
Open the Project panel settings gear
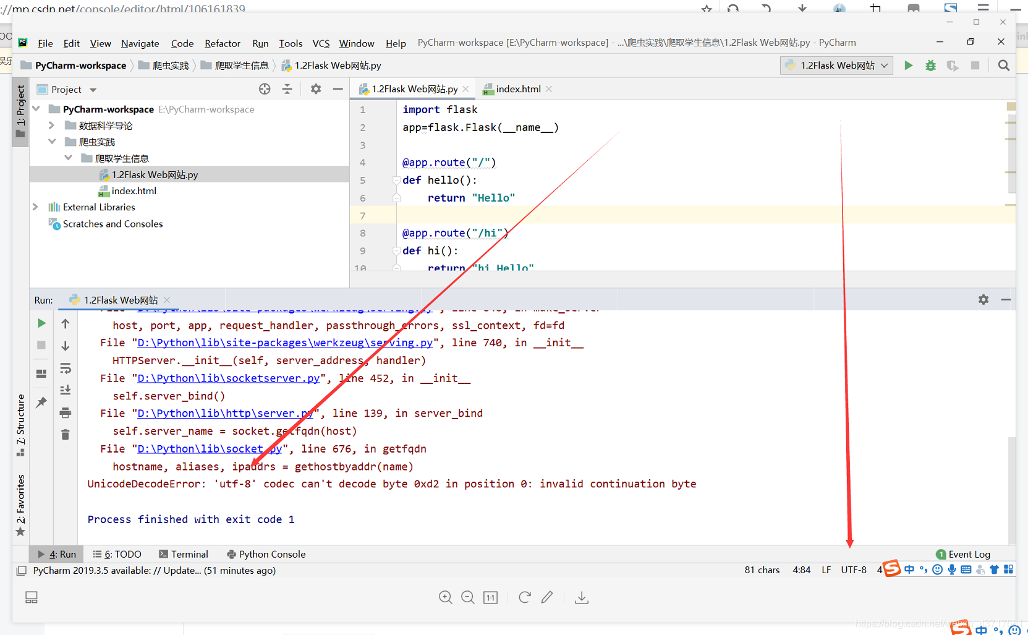[x=315, y=89]
